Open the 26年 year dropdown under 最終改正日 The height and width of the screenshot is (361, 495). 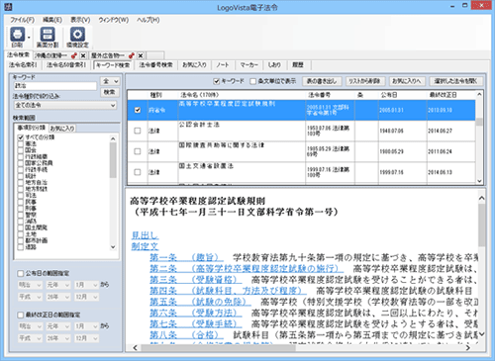click(x=58, y=338)
